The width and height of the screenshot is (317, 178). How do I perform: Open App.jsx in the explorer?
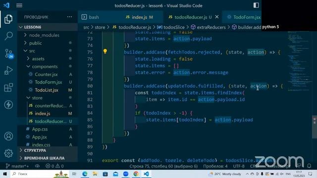[48, 137]
